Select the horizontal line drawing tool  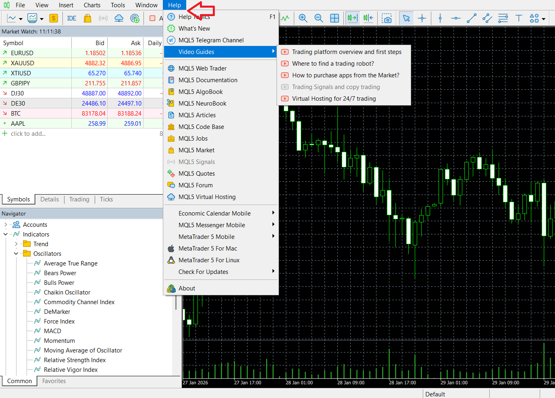pyautogui.click(x=456, y=18)
